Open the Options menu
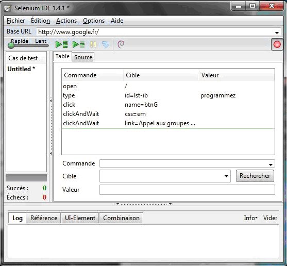This screenshot has height=266, width=287. pyautogui.click(x=94, y=21)
